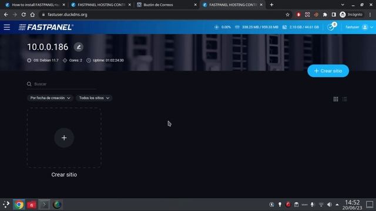Close the Buzón de Correos tab

tap(195, 5)
